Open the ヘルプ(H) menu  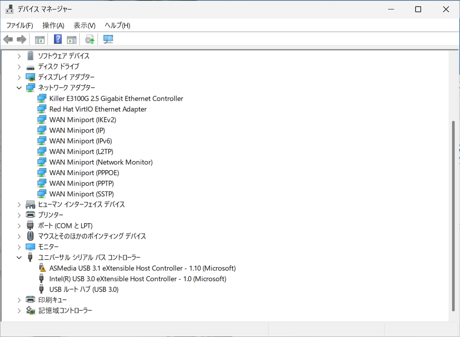pos(117,26)
